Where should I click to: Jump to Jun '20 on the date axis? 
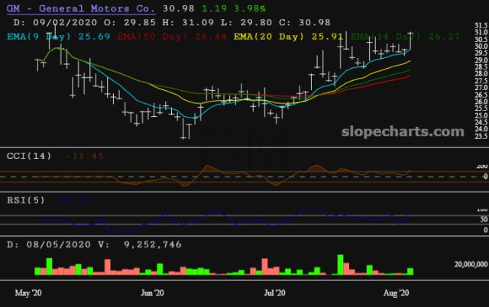coord(154,292)
